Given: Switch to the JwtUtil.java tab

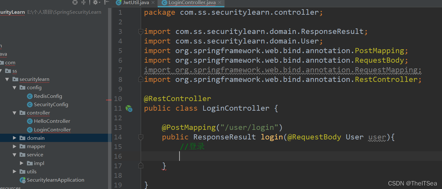Looking at the screenshot, I should tap(135, 3).
